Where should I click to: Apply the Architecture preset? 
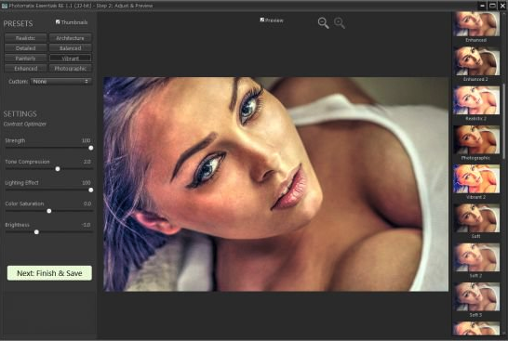tap(70, 38)
